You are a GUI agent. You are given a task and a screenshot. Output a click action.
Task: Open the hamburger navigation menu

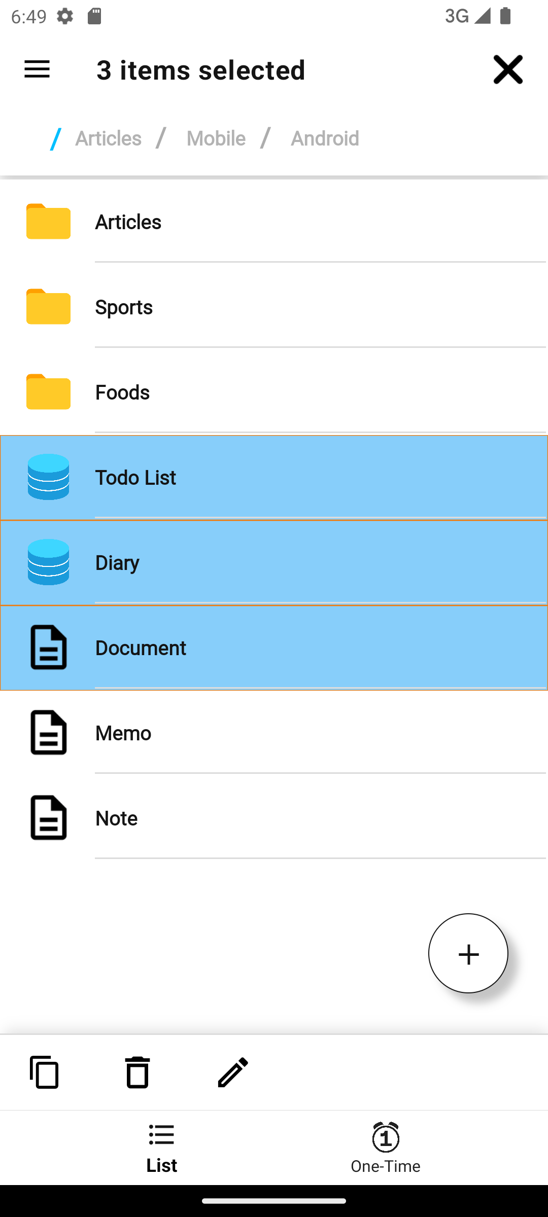37,69
